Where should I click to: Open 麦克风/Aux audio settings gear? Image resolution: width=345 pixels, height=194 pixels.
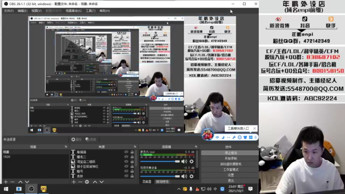tap(191, 161)
